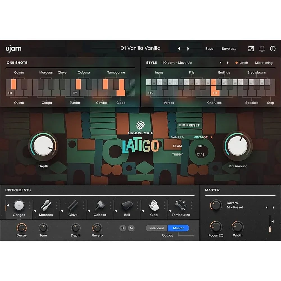Solo the instrument with S button
Screen dimensions: 281x281
point(123,228)
